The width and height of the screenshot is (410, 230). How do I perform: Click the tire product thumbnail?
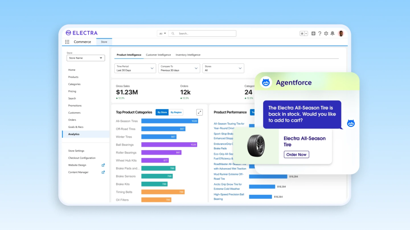click(x=256, y=146)
